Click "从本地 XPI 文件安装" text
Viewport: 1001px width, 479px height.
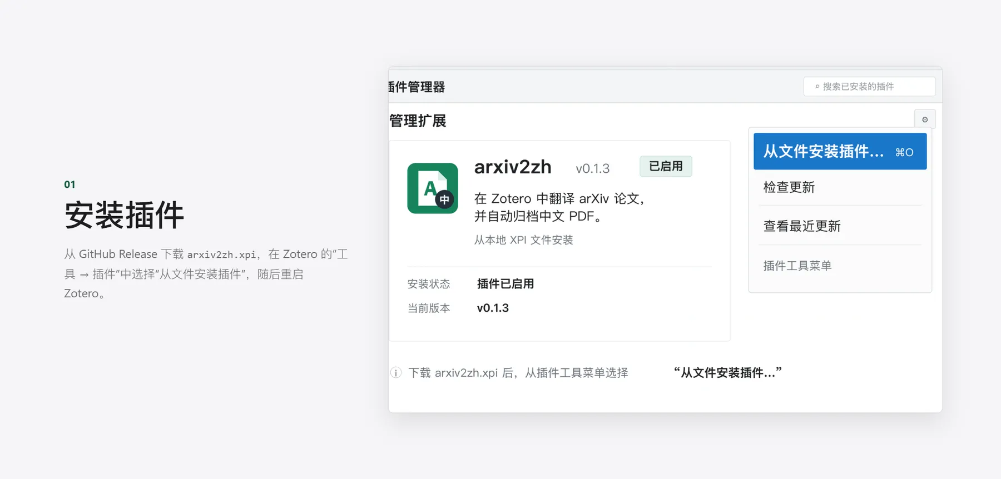tap(524, 240)
